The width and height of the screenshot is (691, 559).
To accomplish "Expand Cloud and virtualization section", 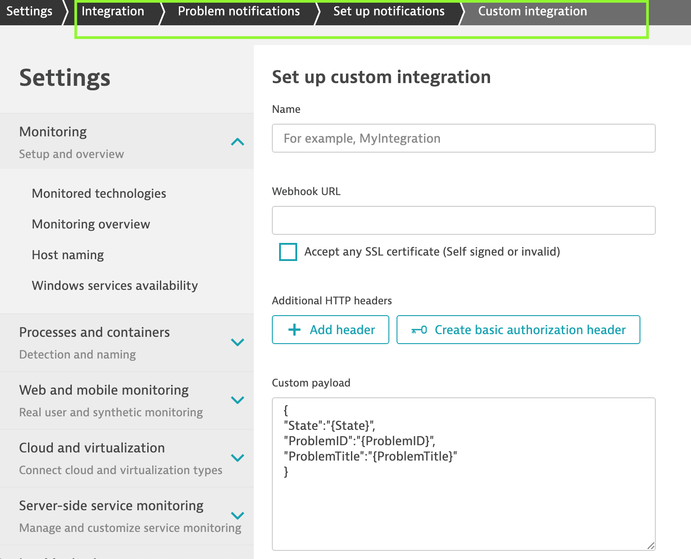I will [x=238, y=458].
